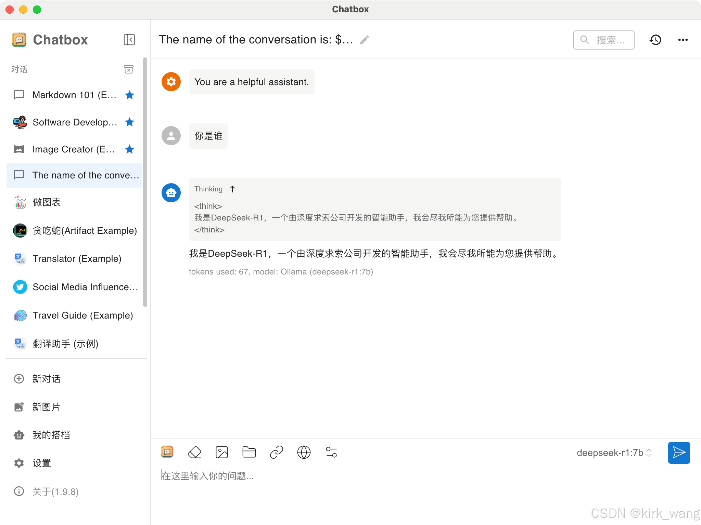Click pencil icon to rename conversation

pyautogui.click(x=365, y=40)
